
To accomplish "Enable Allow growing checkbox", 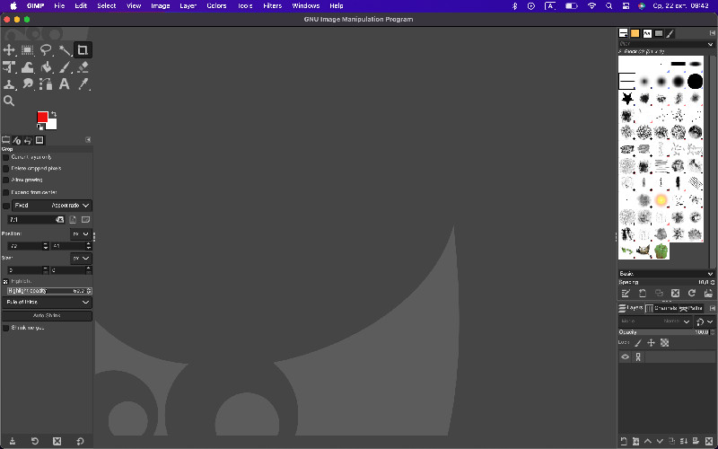I will pos(6,180).
